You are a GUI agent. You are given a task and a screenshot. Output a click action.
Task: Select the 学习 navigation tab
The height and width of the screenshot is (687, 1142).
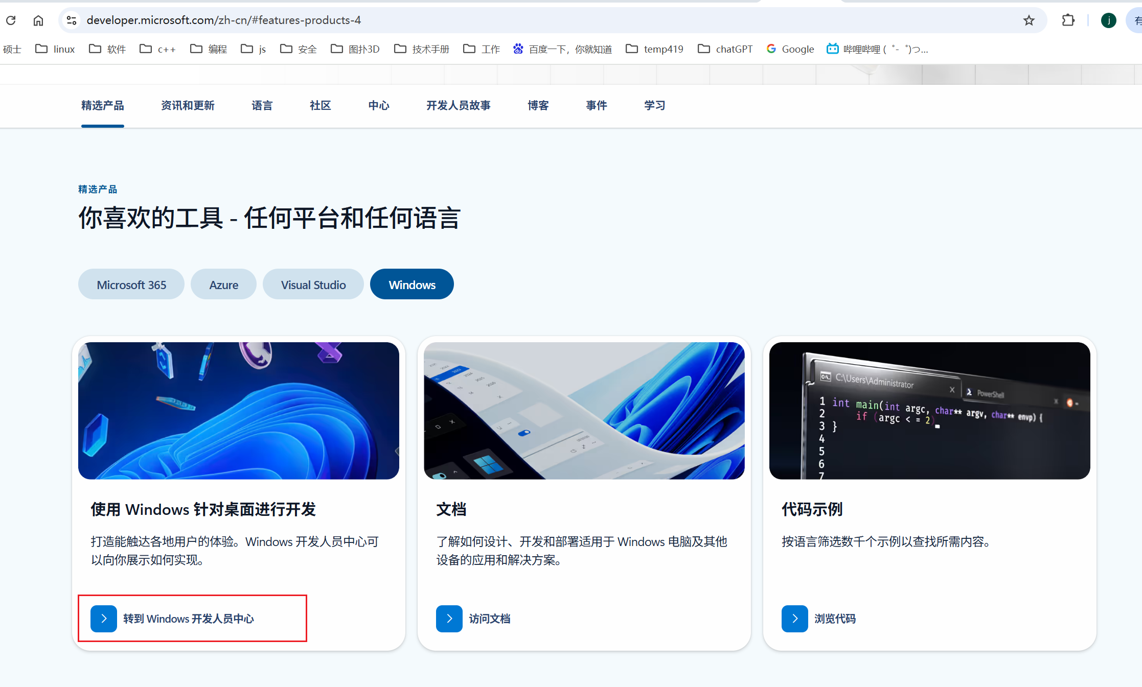point(655,106)
